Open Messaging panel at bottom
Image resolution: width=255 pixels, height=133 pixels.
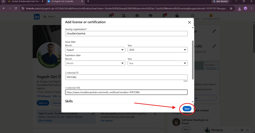[217, 130]
